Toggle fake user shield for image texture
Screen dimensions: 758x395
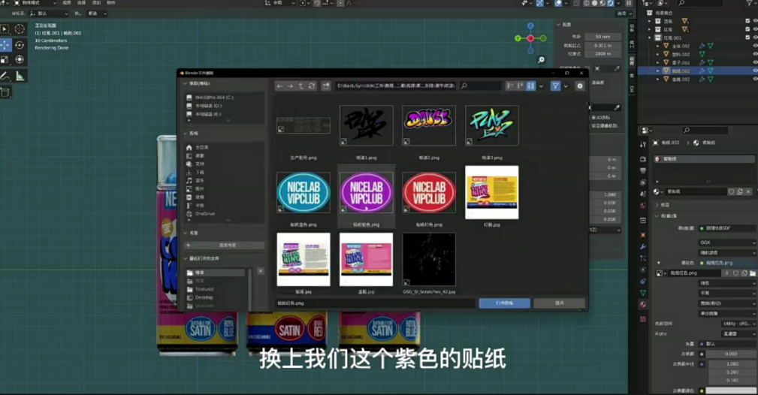pyautogui.click(x=735, y=273)
